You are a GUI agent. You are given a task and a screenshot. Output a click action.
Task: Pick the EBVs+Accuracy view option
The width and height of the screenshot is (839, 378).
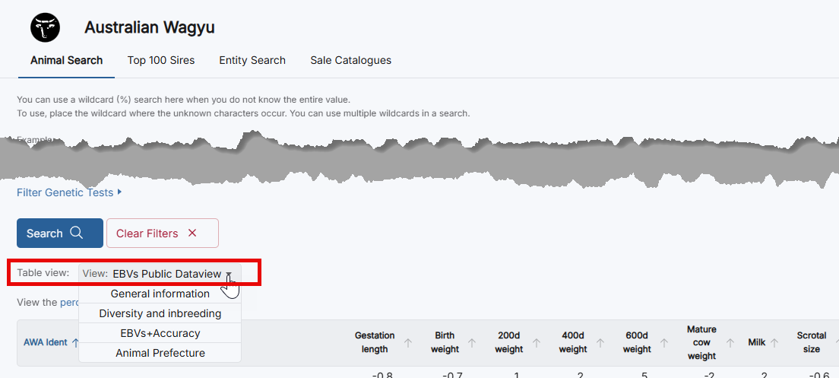(x=160, y=333)
